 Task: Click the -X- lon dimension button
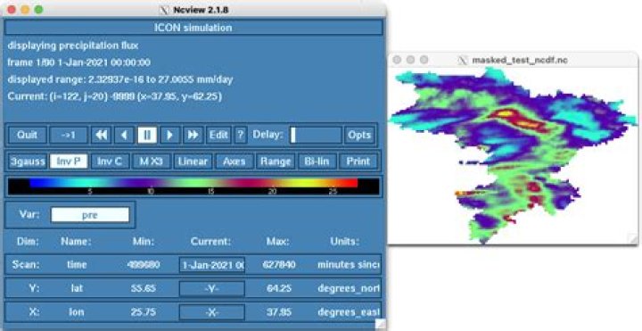pyautogui.click(x=211, y=312)
